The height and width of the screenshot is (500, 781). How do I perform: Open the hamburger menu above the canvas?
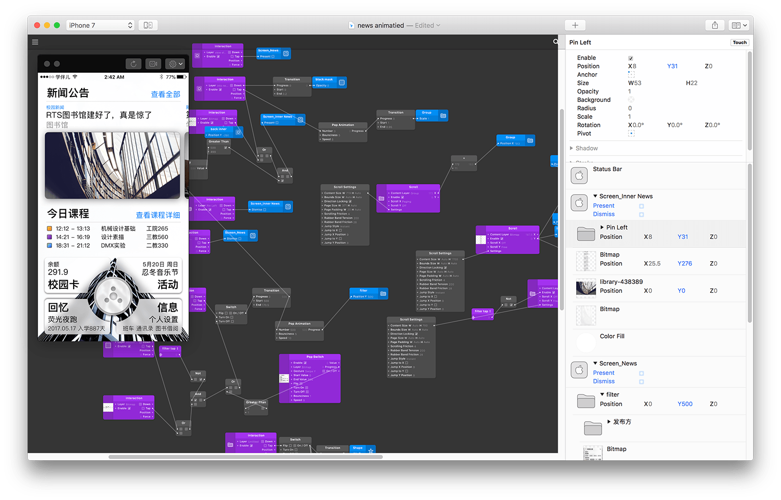pos(35,42)
